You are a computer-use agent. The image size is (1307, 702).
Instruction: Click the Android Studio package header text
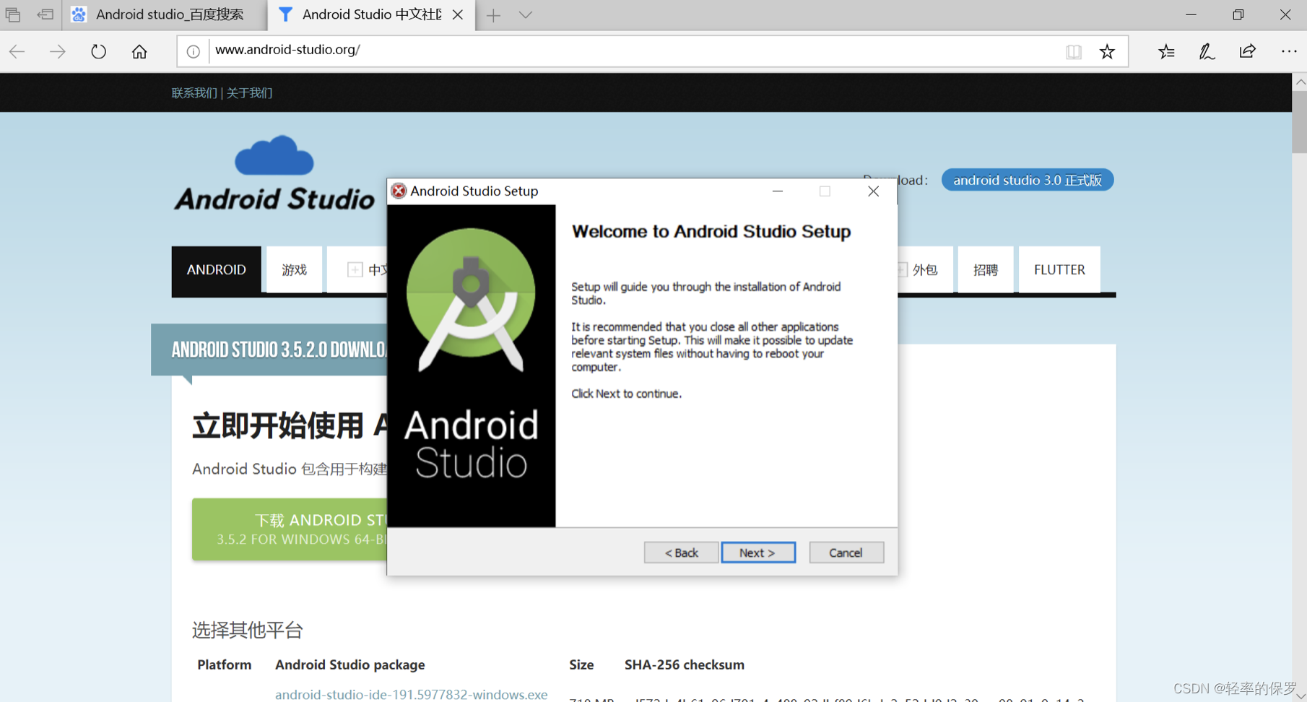coord(349,664)
